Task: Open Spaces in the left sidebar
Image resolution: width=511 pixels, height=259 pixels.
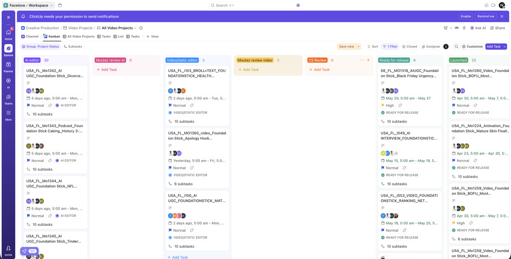Action: (x=8, y=50)
